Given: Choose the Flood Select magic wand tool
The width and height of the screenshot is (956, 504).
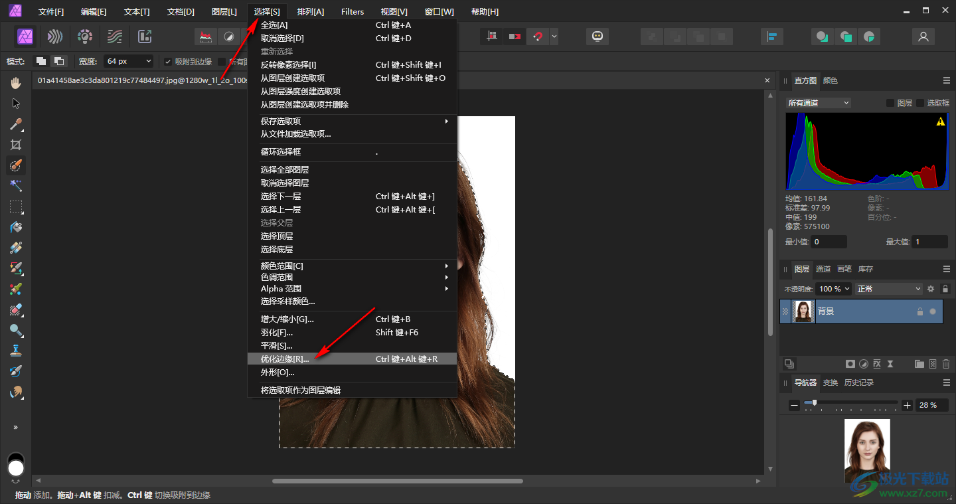Looking at the screenshot, I should [16, 186].
